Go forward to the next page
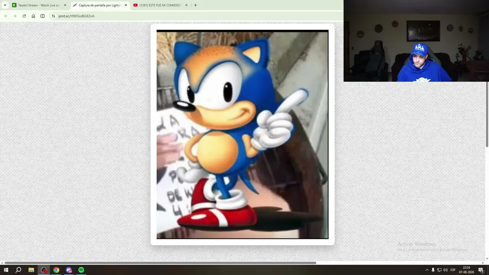This screenshot has height=275, width=489. (x=15, y=16)
